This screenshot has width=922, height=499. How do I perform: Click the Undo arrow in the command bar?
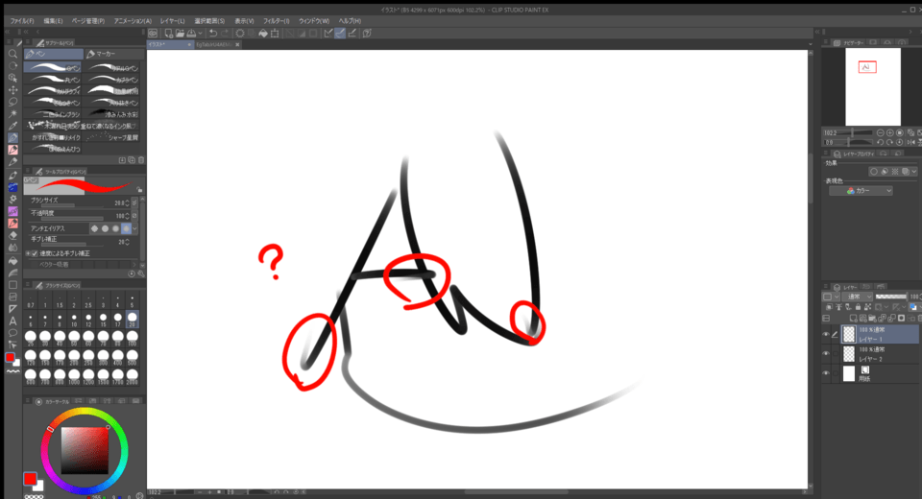pyautogui.click(x=213, y=34)
